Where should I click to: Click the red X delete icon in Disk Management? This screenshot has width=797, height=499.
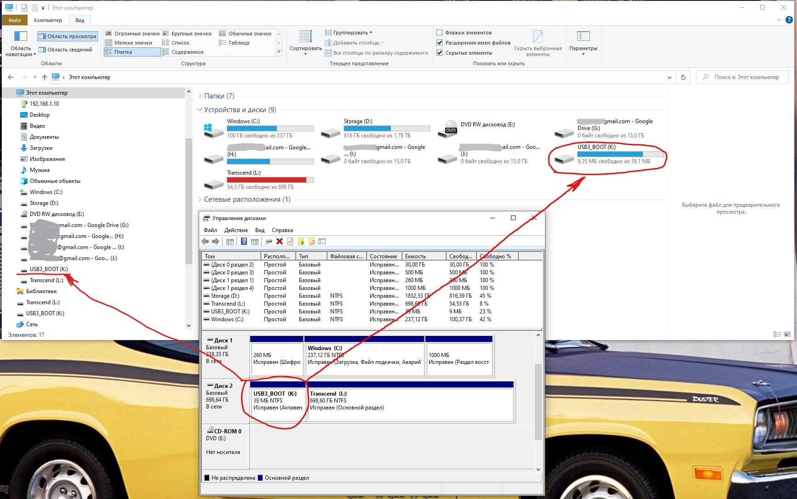pos(279,242)
